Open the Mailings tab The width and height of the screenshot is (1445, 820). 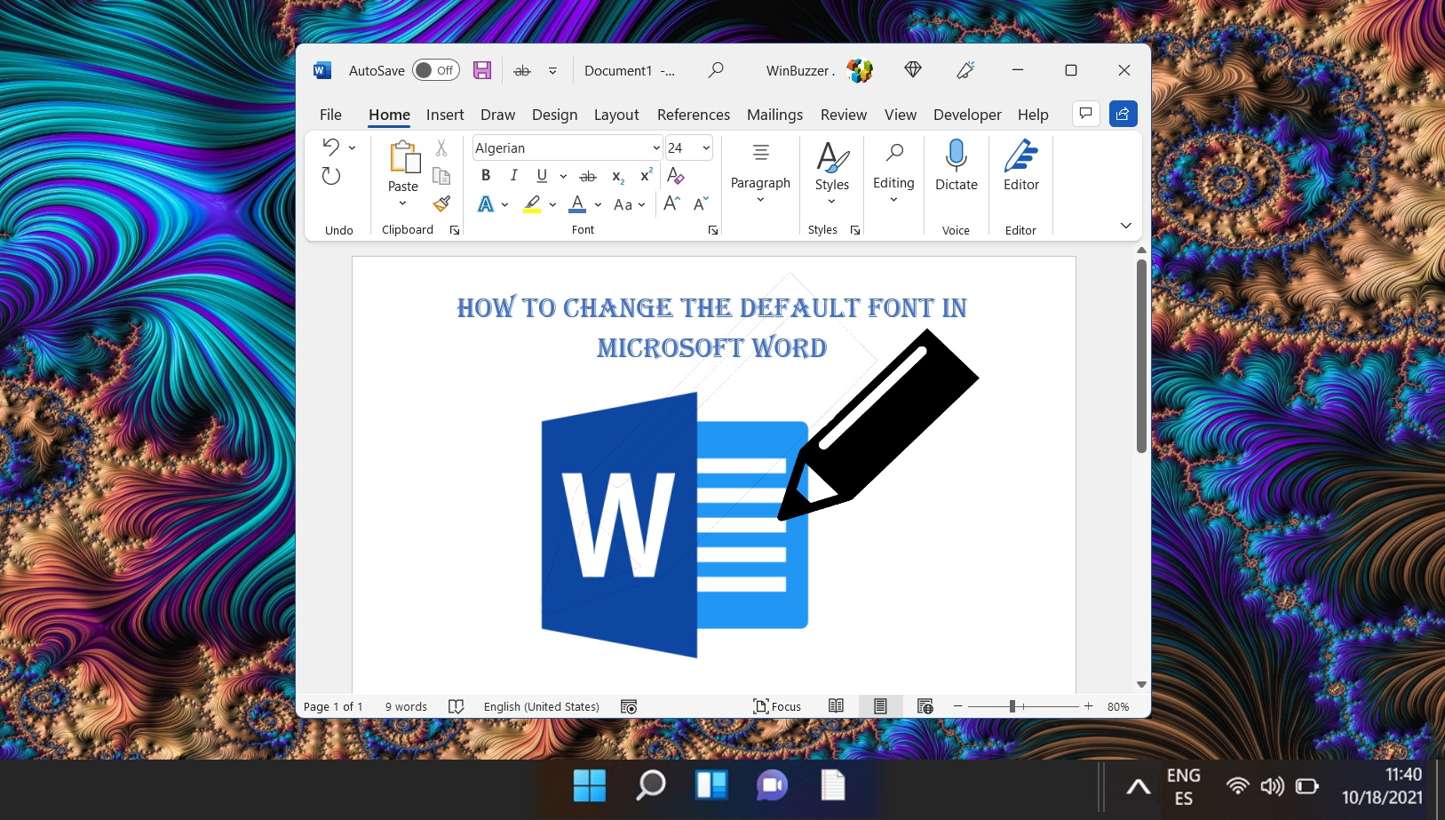tap(774, 115)
